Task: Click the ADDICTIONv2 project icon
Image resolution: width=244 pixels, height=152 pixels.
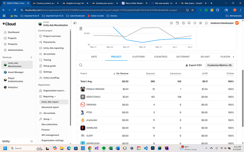Action: point(83,97)
